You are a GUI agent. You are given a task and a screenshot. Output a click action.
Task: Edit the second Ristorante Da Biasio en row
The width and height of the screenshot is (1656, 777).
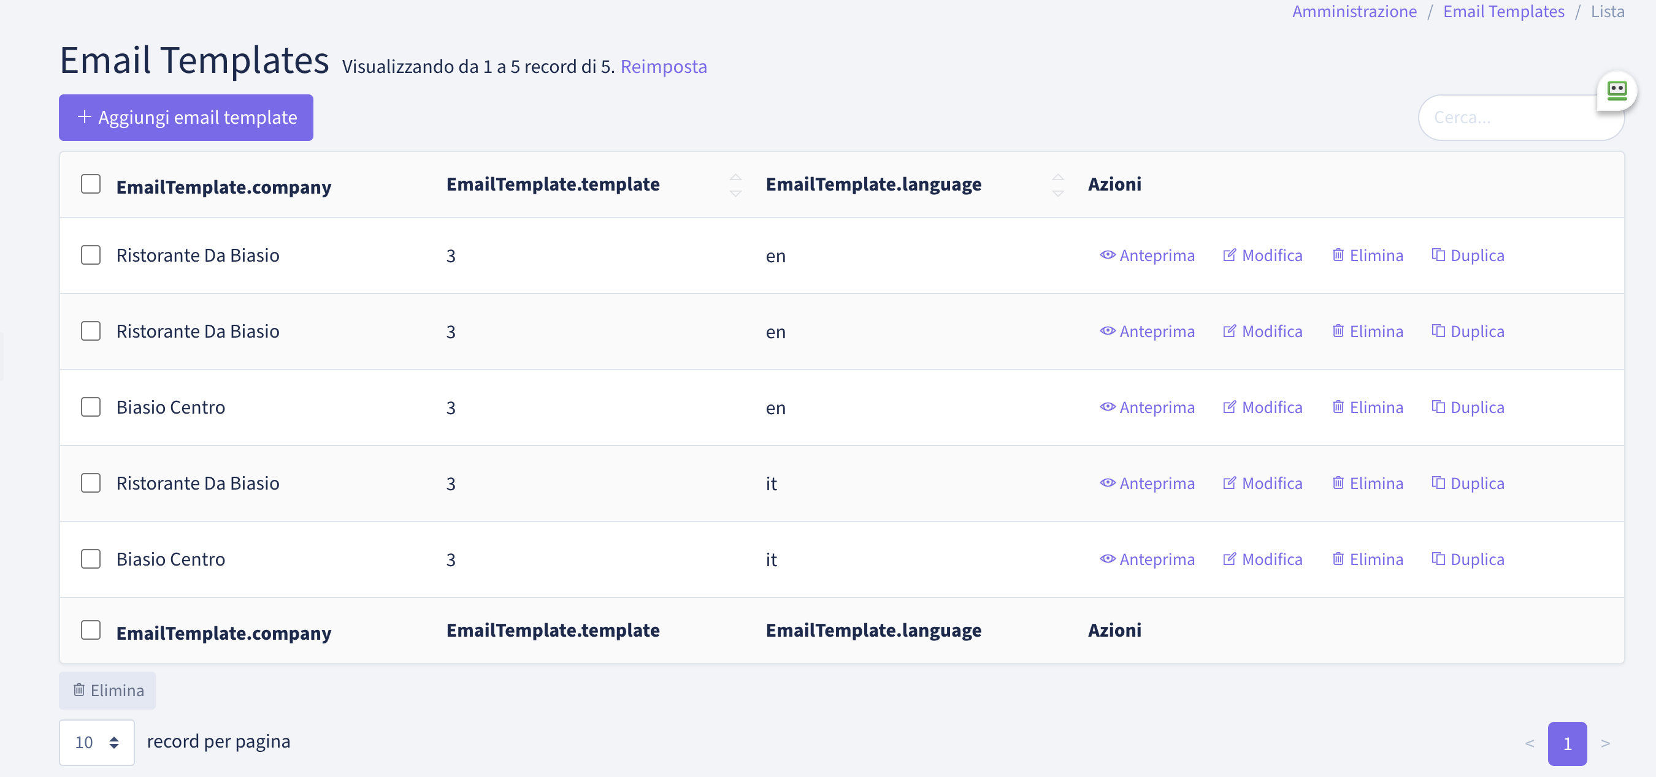pos(1263,332)
